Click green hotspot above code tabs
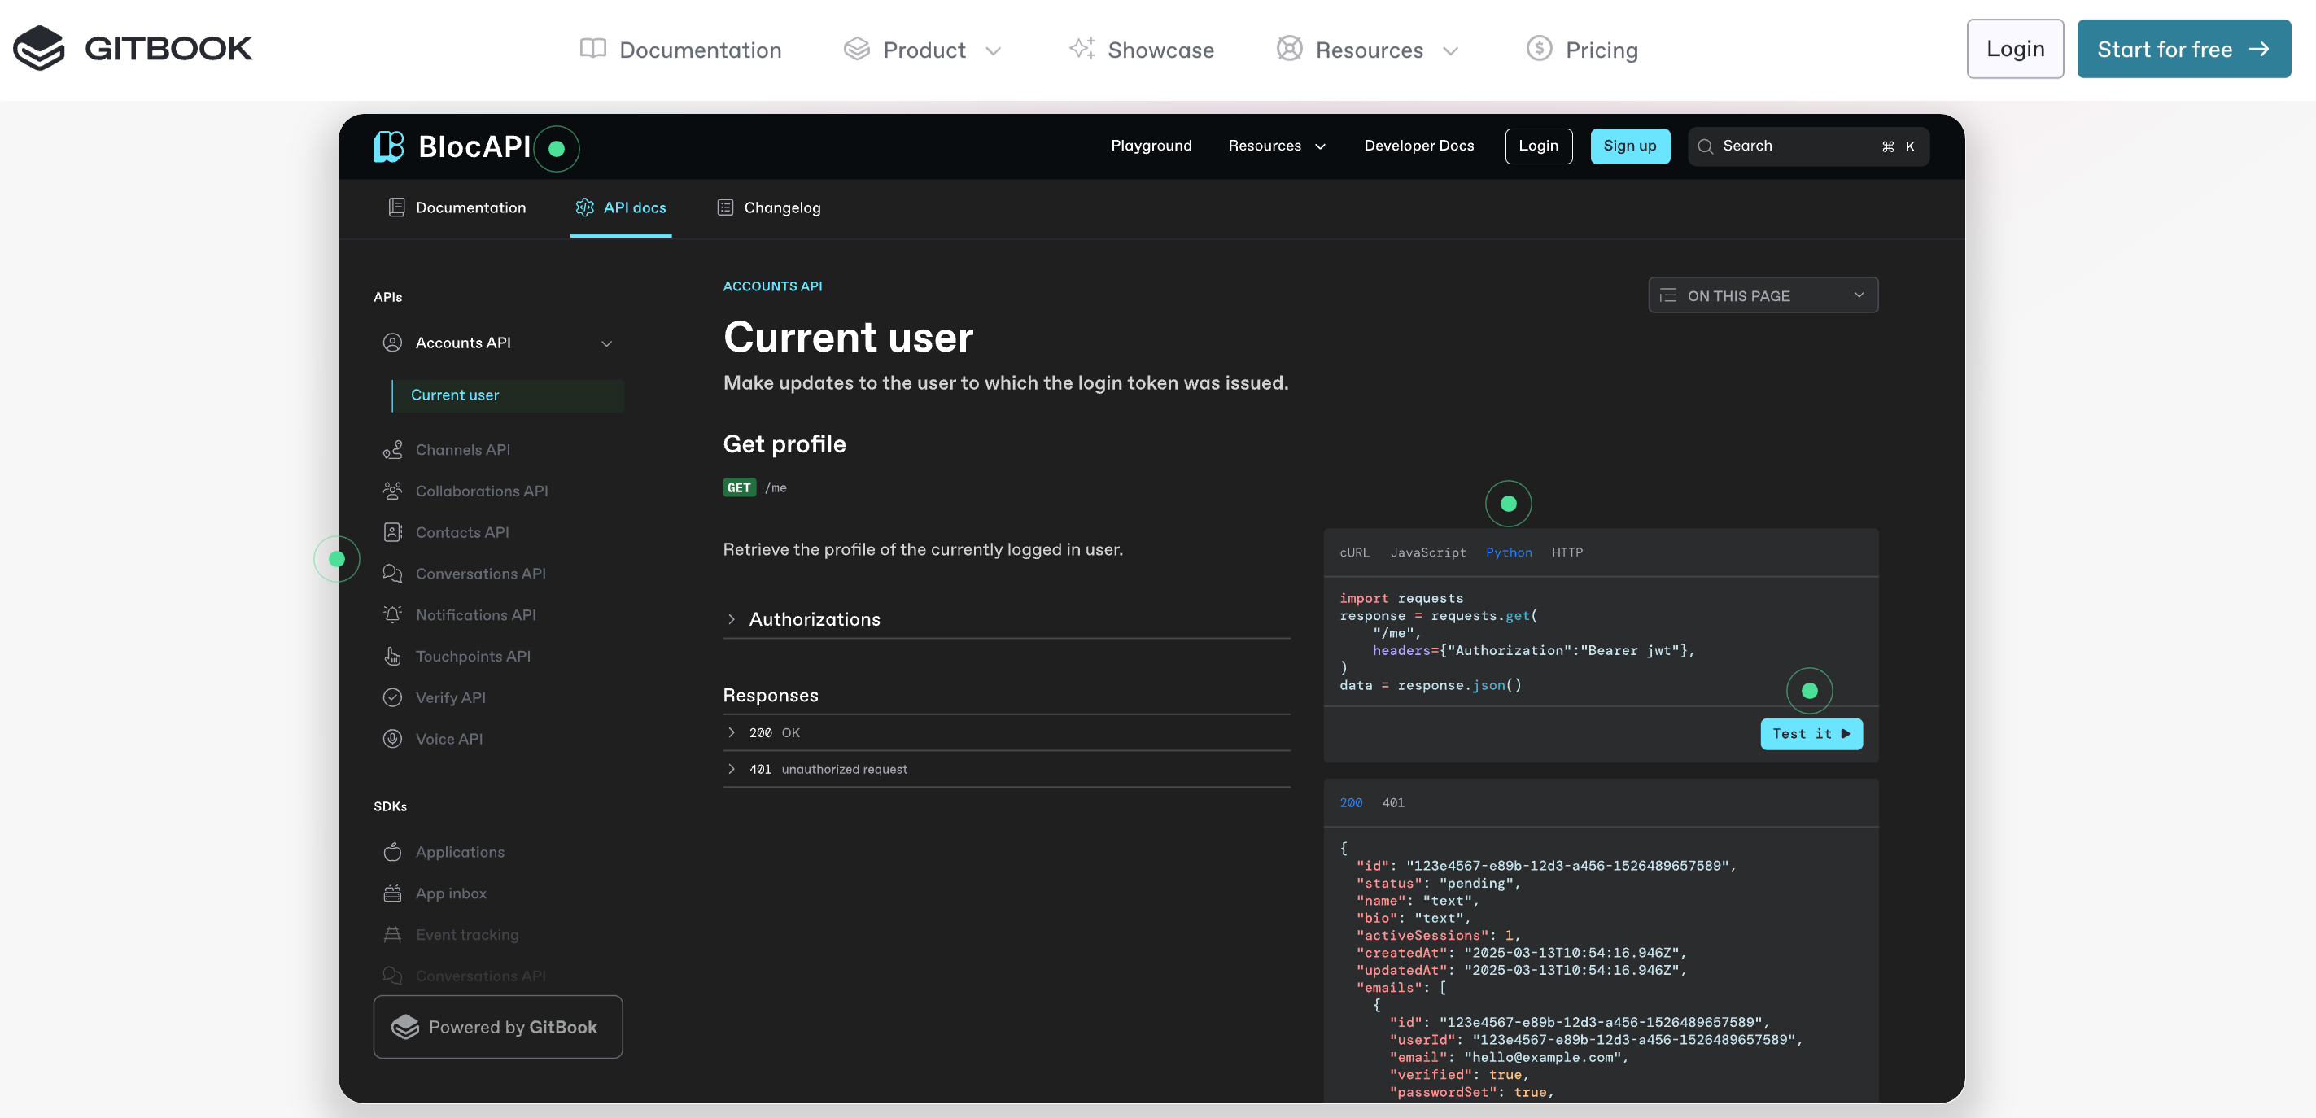 [1508, 504]
